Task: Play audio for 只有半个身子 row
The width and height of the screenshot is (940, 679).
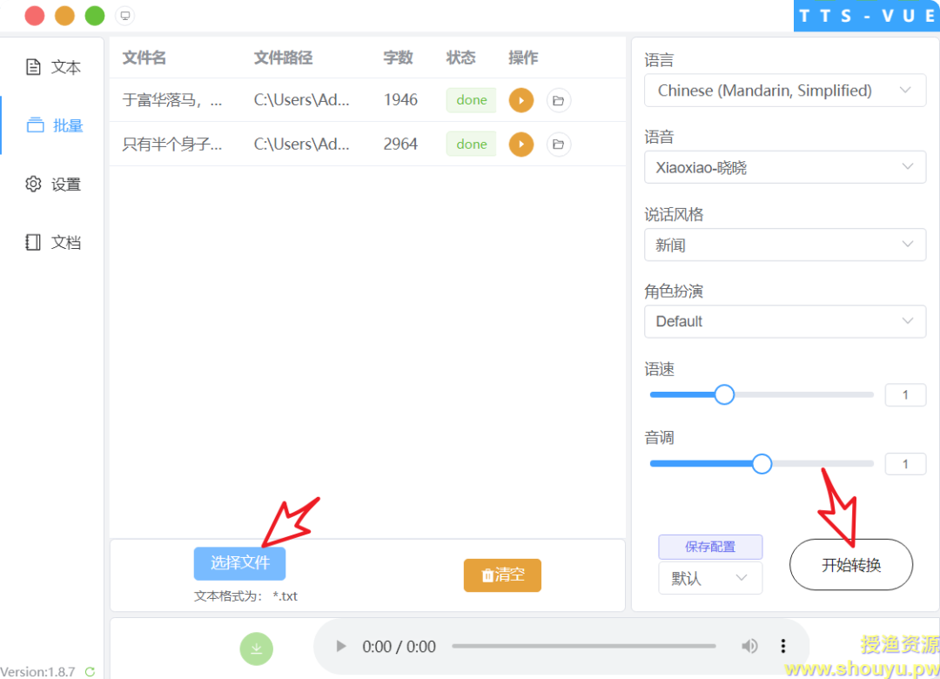Action: 521,144
